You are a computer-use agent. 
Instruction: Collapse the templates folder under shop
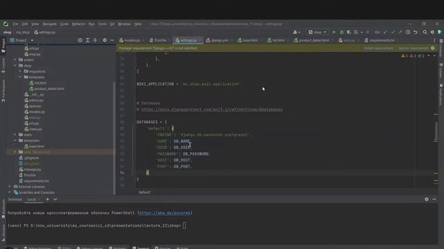pyautogui.click(x=20, y=77)
